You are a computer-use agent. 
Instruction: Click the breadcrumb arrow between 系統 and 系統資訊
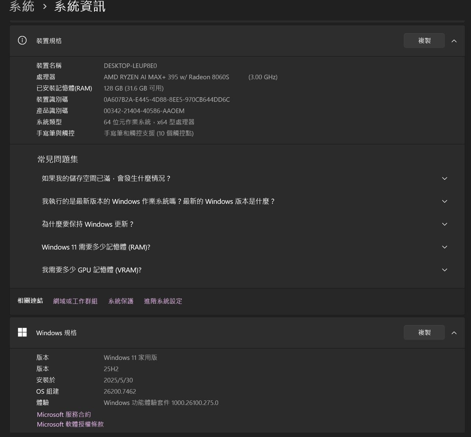[45, 6]
